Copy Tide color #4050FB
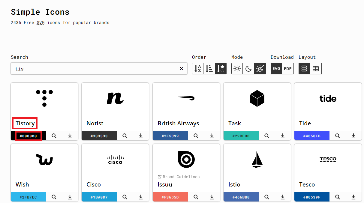The height and width of the screenshot is (203, 364). [312, 136]
